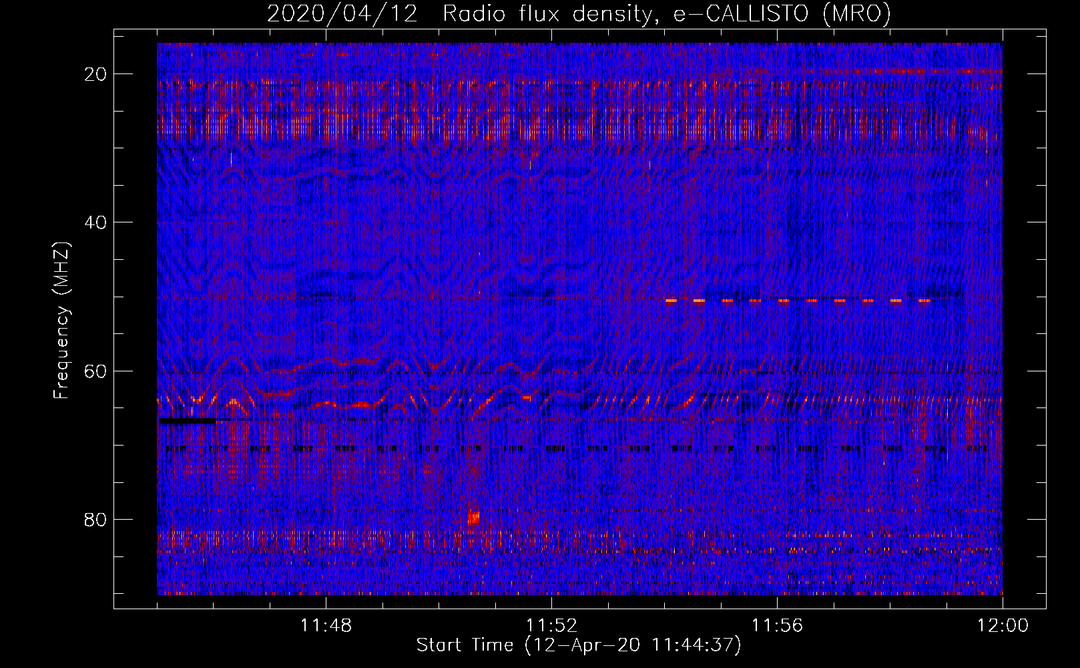Click the '80' frequency tick label

pos(95,520)
